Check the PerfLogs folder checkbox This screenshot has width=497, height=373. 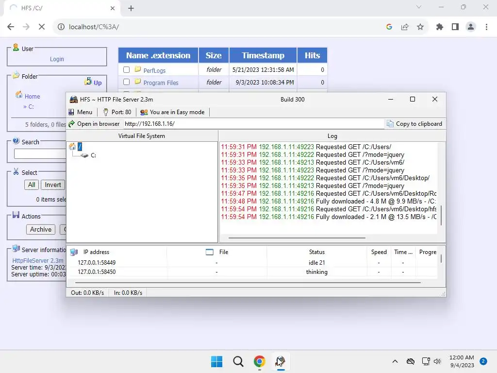click(127, 70)
